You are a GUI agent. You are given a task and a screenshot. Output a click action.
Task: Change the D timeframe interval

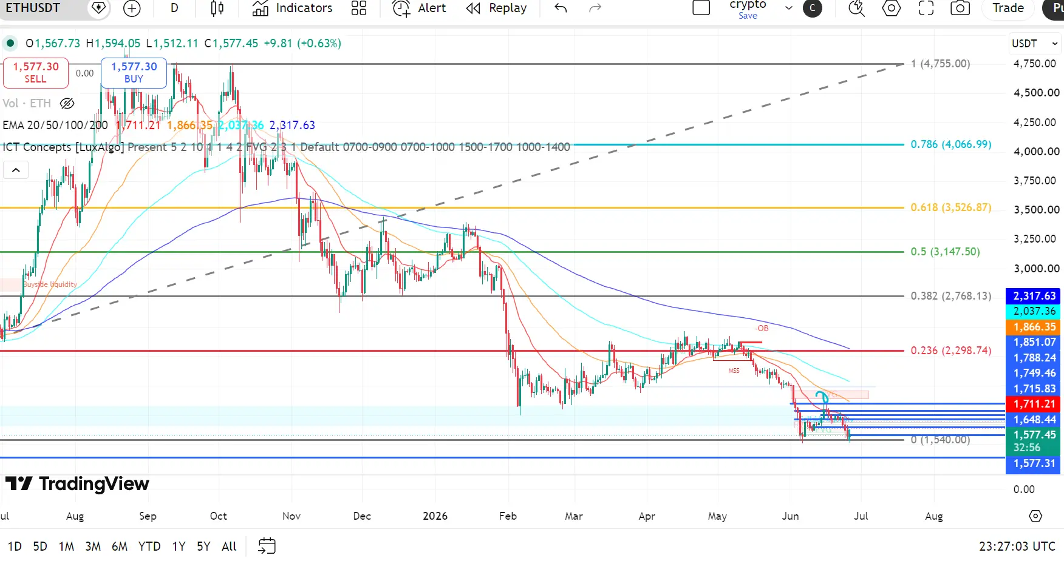[x=174, y=8]
